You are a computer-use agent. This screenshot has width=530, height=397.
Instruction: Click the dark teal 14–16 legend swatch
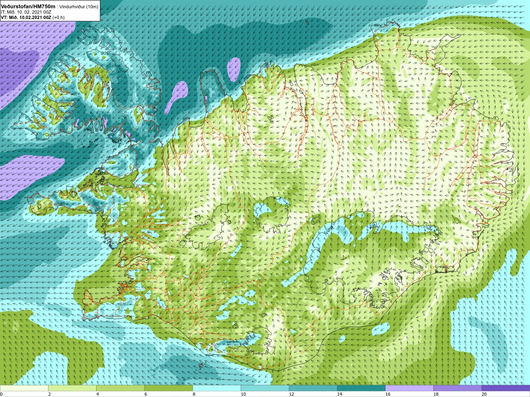[361, 388]
